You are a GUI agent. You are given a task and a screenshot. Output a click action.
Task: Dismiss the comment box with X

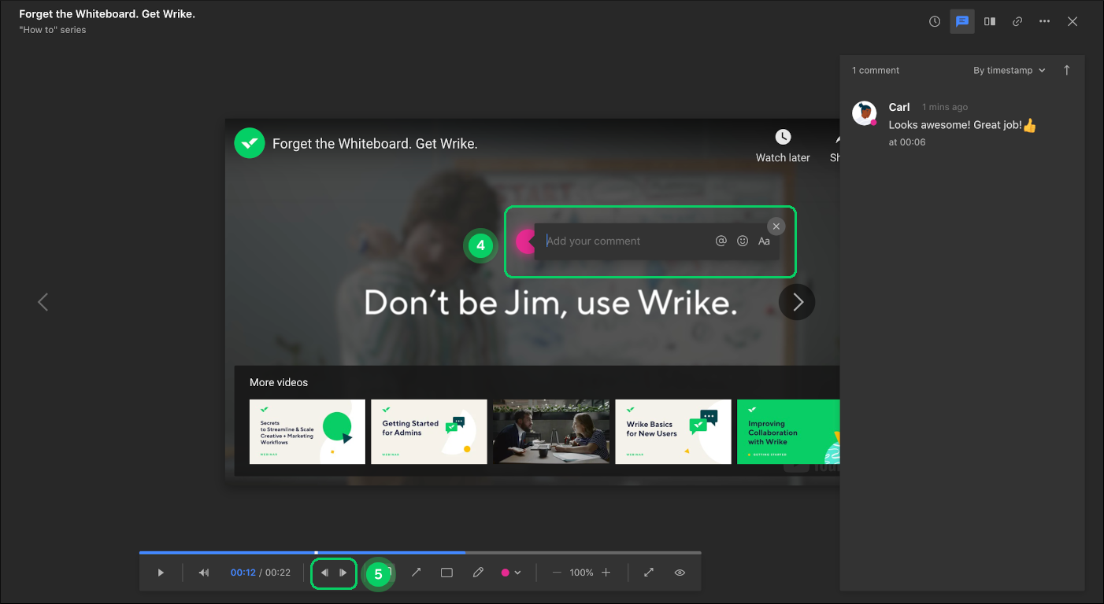pyautogui.click(x=776, y=226)
